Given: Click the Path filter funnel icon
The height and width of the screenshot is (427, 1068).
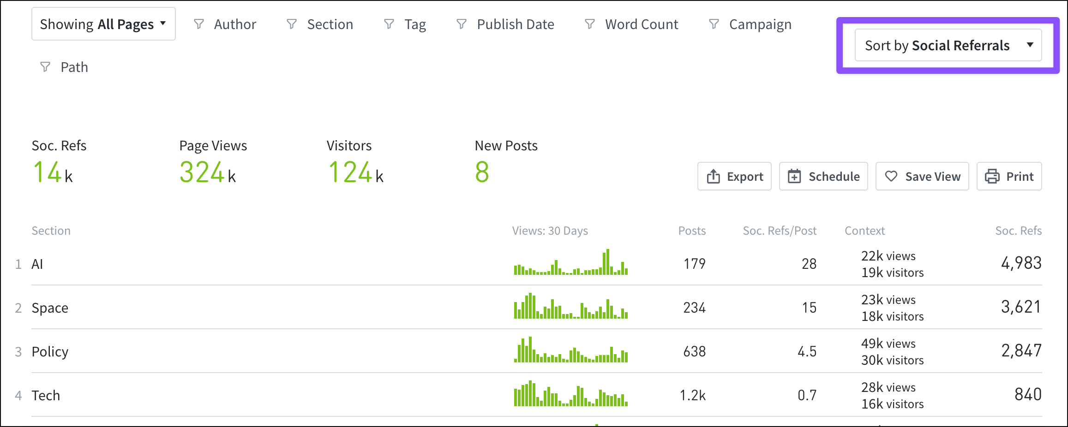Looking at the screenshot, I should click(x=45, y=67).
